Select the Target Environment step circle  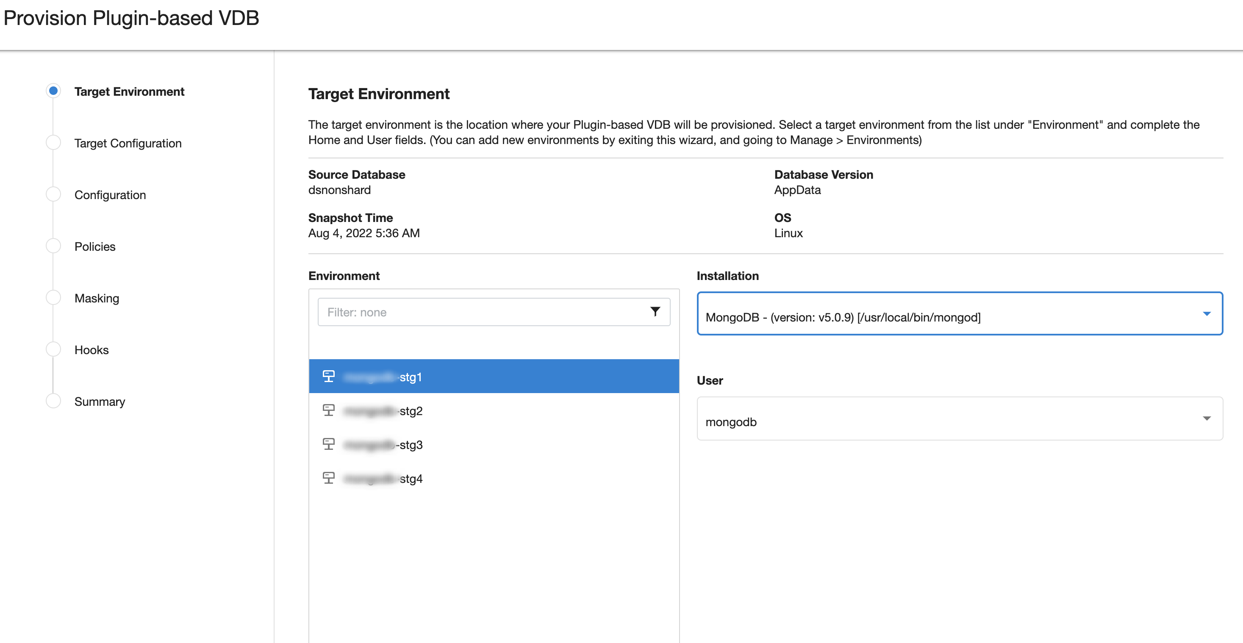click(53, 91)
